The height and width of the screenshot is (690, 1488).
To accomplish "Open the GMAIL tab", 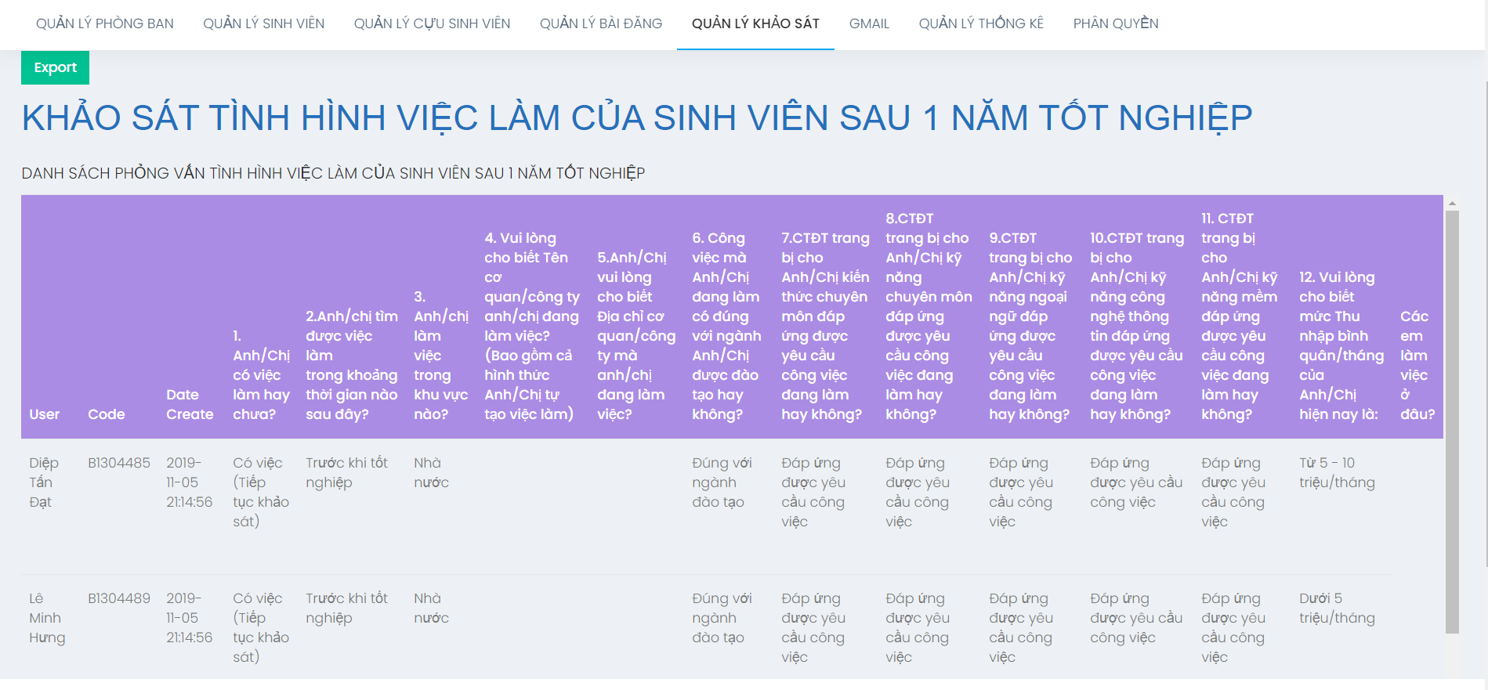I will tap(869, 23).
